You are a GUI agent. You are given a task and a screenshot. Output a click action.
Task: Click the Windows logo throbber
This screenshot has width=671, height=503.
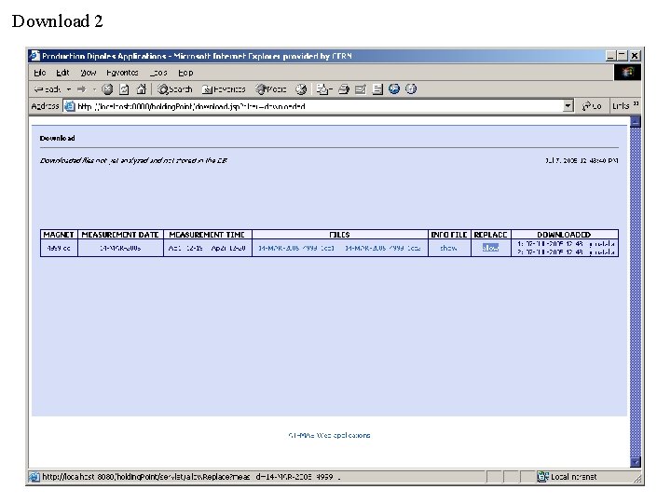click(x=627, y=73)
